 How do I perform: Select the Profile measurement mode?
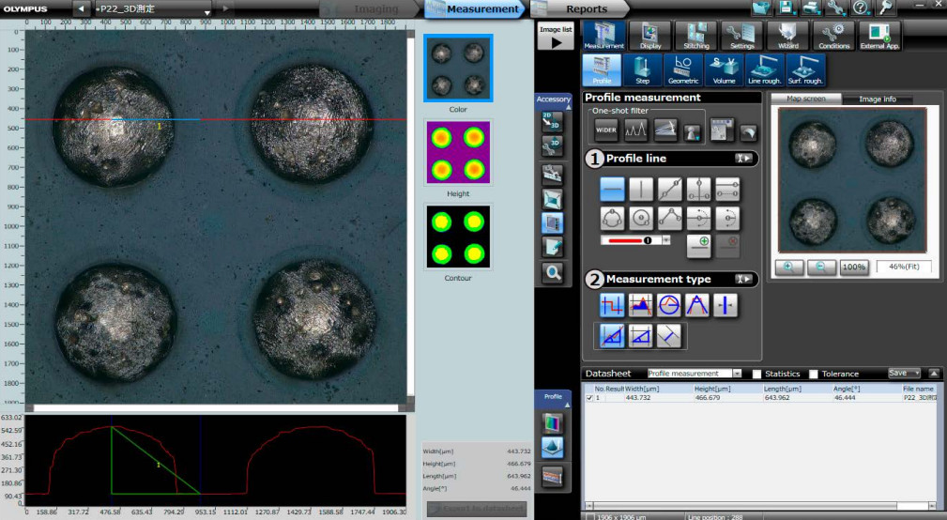602,70
